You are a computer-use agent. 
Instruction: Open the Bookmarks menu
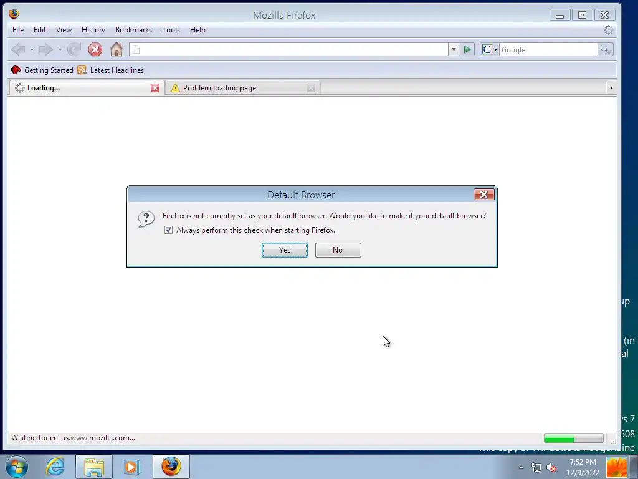click(133, 30)
